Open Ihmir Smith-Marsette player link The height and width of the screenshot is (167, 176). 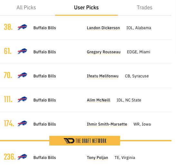[107, 124]
